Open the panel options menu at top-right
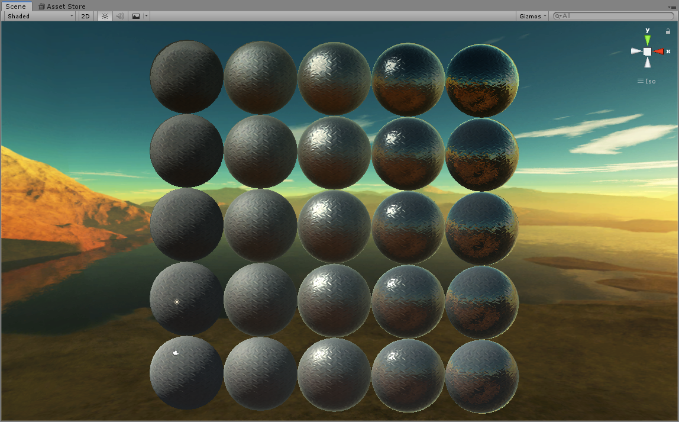 (x=672, y=7)
